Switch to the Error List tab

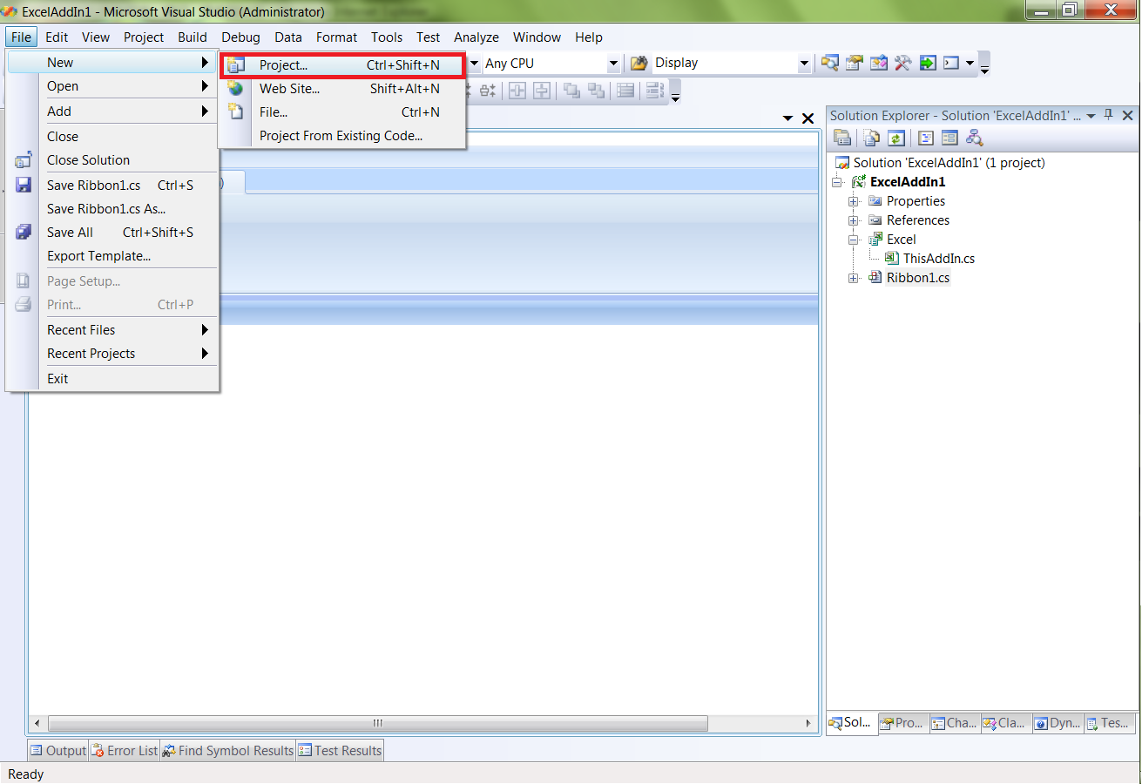(x=125, y=750)
